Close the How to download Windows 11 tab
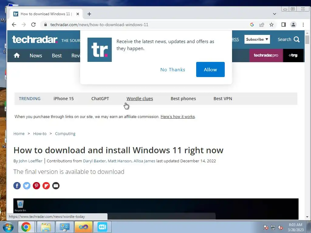This screenshot has width=311, height=233. tap(78, 14)
